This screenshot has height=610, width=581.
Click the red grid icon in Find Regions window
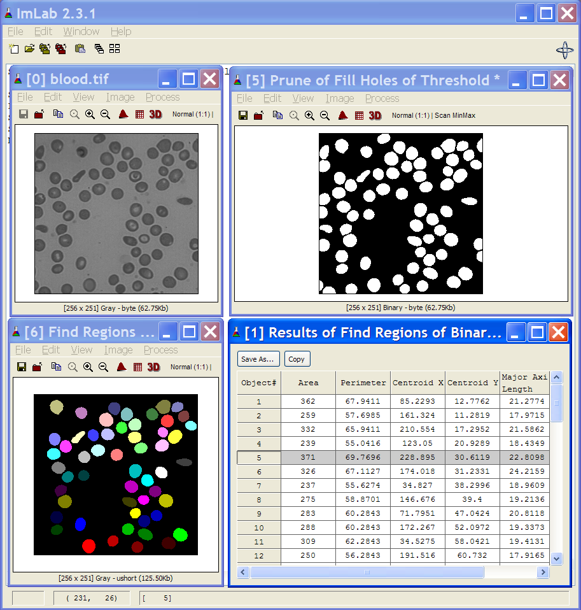tap(137, 367)
